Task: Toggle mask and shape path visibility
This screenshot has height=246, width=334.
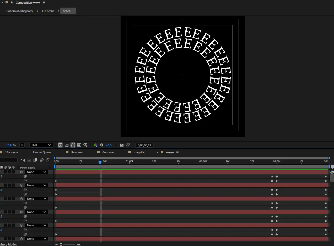Action: (x=73, y=145)
